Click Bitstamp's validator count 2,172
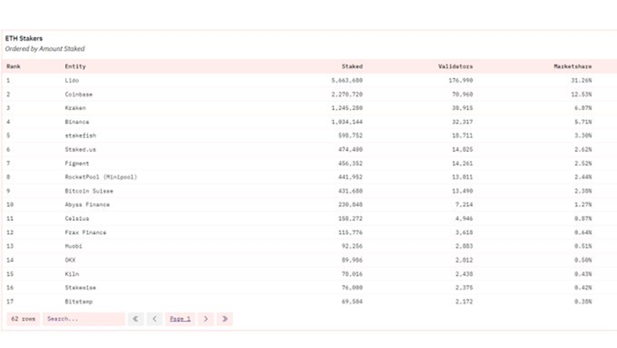 [464, 302]
